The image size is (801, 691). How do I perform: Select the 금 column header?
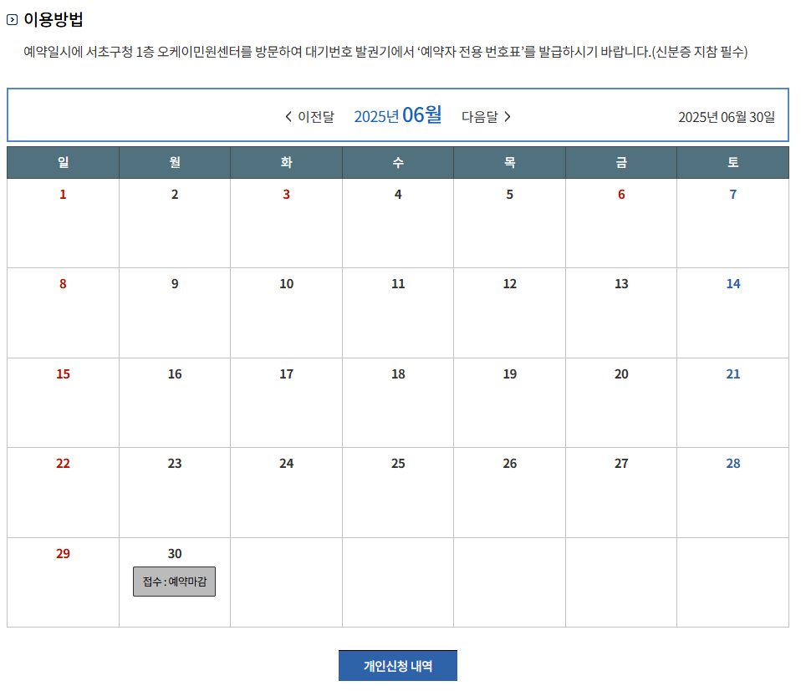(x=621, y=162)
